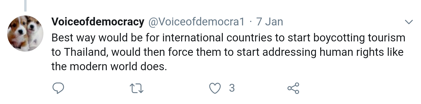The width and height of the screenshot is (421, 104).
Task: Open the tweet permalink dated 7 Jan
Action: coord(270,22)
